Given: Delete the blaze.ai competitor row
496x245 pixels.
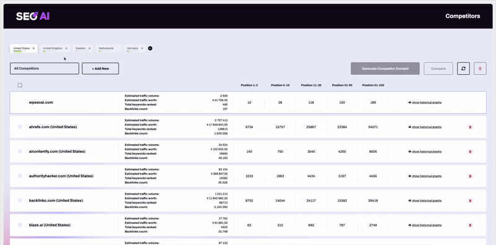Looking at the screenshot, I should click(470, 225).
